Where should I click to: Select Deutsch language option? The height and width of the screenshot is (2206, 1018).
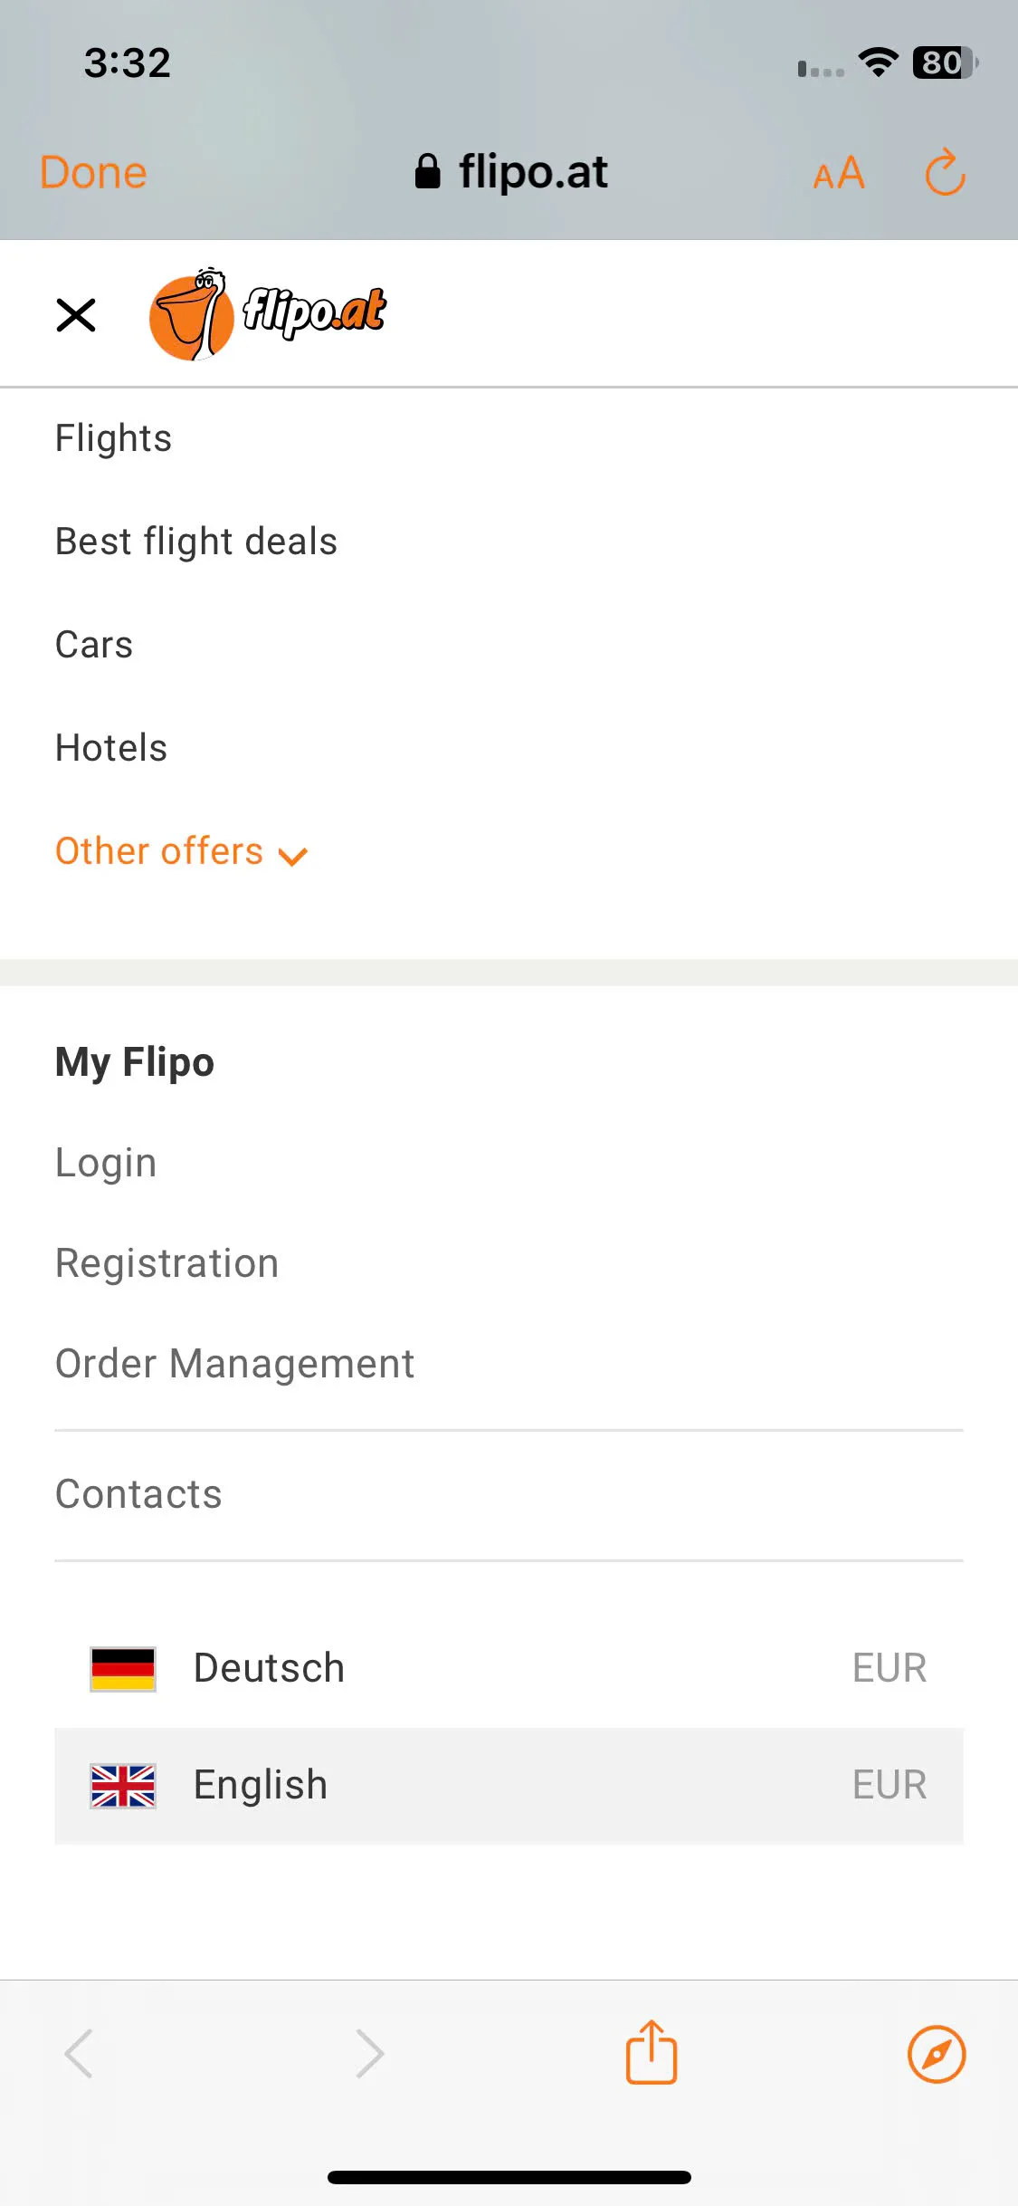tap(509, 1668)
